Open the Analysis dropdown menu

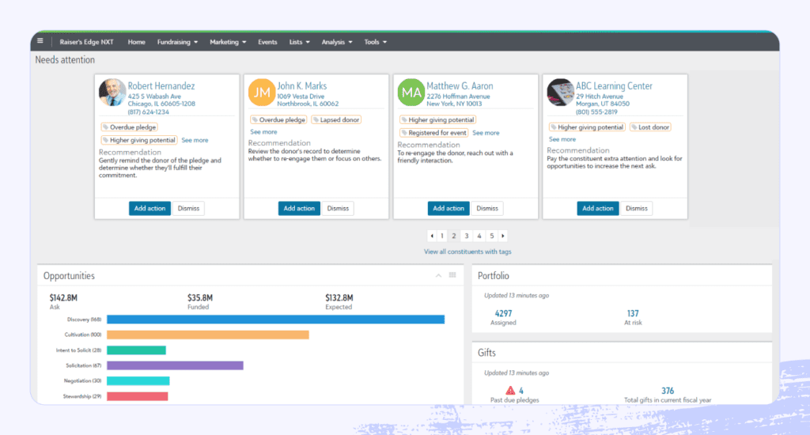click(x=337, y=42)
